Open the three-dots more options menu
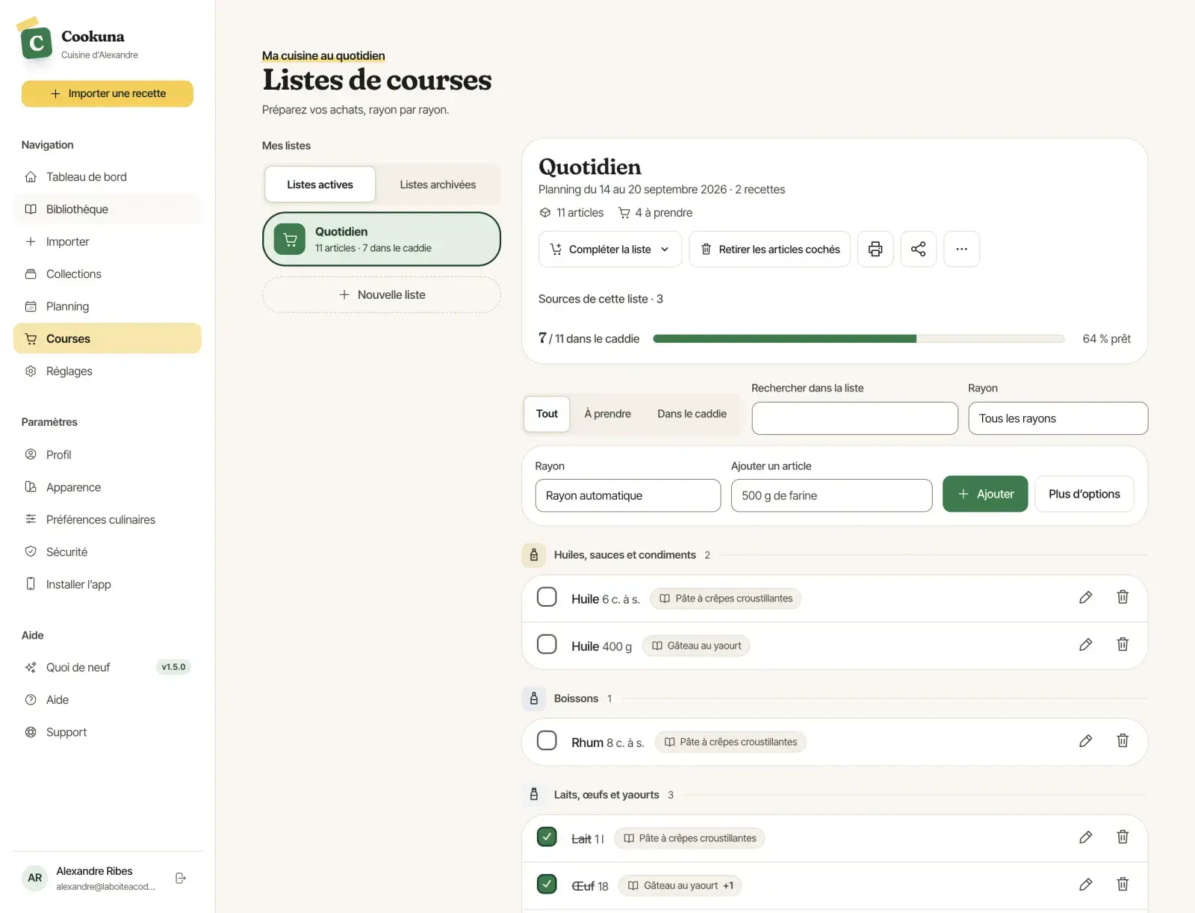The height and width of the screenshot is (913, 1195). click(x=962, y=249)
